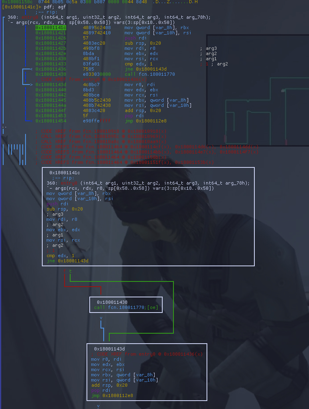Click 'jne 0x18001143d' in the disassembly listing
This screenshot has height=409, width=309.
(x=145, y=69)
